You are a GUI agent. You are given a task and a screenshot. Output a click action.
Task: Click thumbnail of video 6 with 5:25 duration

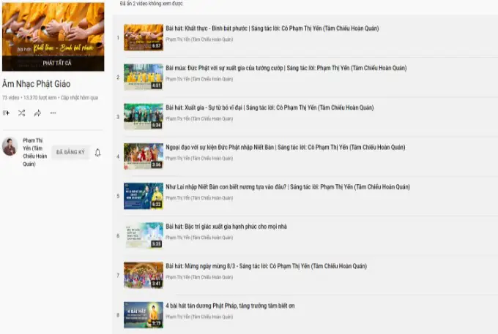(x=143, y=235)
